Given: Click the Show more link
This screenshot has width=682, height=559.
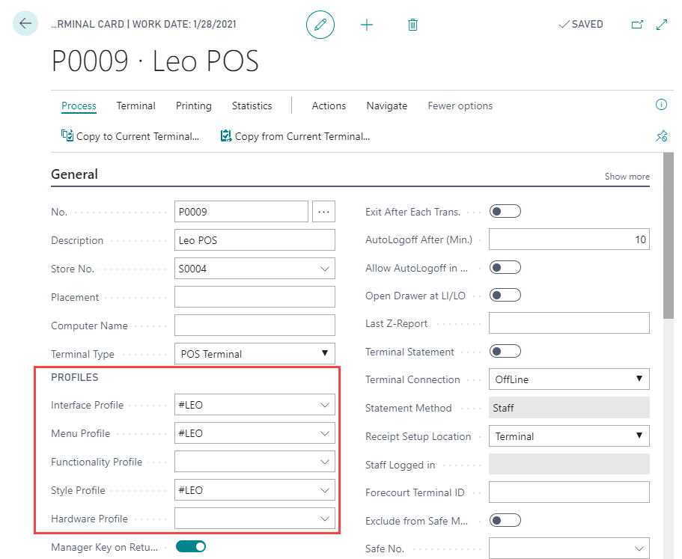Looking at the screenshot, I should click(x=627, y=177).
